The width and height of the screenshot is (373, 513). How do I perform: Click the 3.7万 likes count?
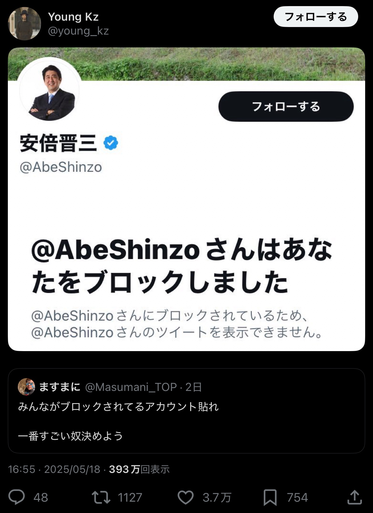point(217,497)
